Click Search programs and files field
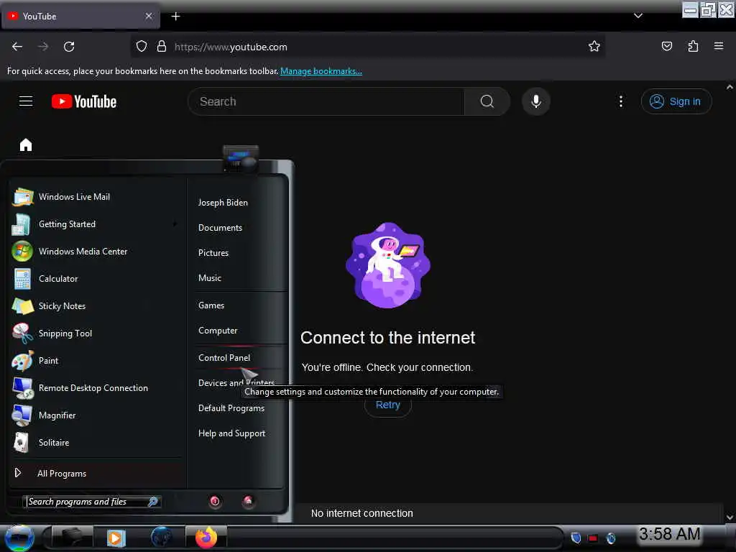 coord(87,502)
